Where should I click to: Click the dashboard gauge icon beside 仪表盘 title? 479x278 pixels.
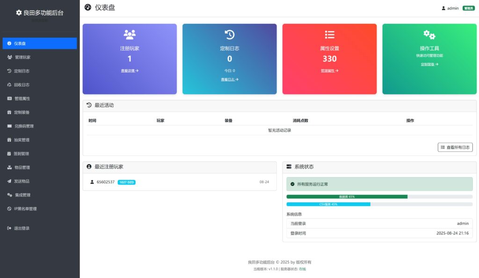88,7
